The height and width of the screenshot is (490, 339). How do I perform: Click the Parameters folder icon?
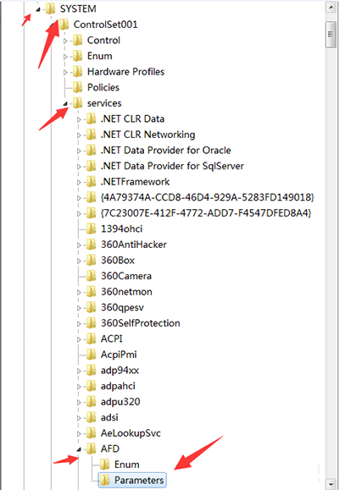point(104,480)
